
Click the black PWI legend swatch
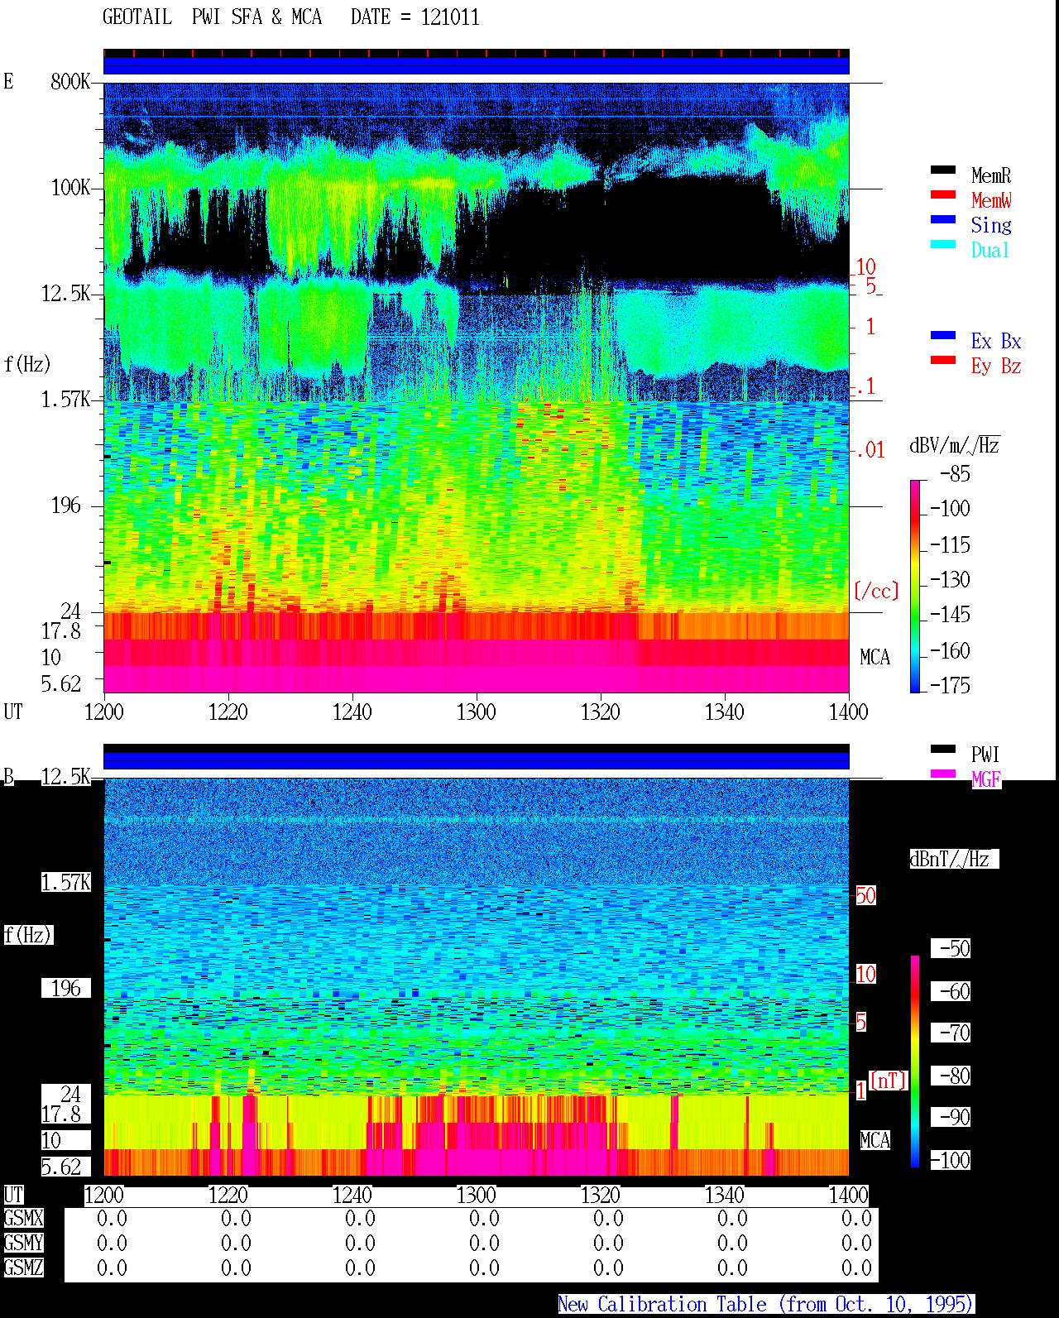tap(943, 749)
